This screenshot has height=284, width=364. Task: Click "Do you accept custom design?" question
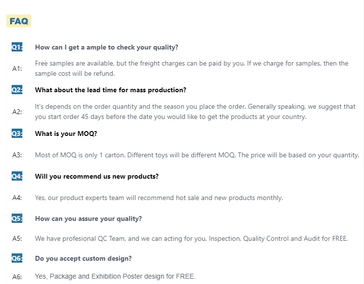83,258
